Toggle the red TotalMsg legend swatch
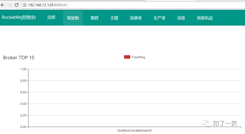The width and height of the screenshot is (245, 134). click(127, 57)
